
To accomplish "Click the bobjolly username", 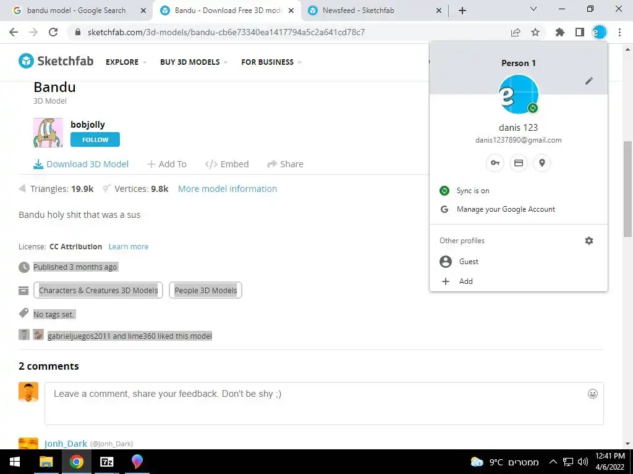I will [x=88, y=125].
